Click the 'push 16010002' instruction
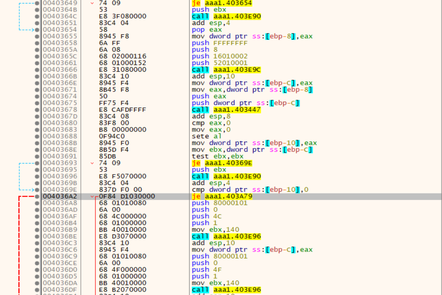The height and width of the screenshot is (295, 442). (219, 56)
